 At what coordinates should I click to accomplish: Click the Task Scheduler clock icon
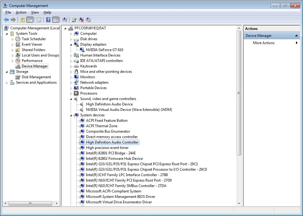(18, 39)
